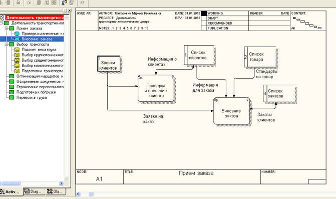The image size is (336, 199).
Task: Select the Звонки клиентов external entity box
Action: coord(109,64)
